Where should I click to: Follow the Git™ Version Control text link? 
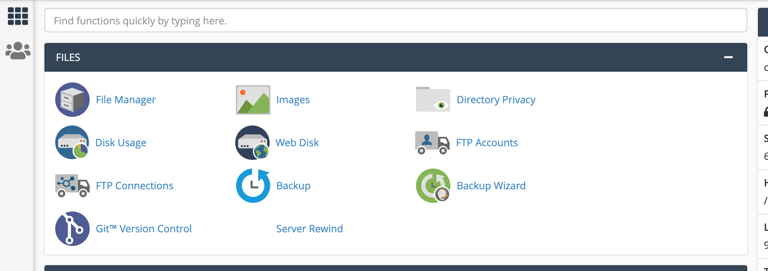pyautogui.click(x=144, y=229)
